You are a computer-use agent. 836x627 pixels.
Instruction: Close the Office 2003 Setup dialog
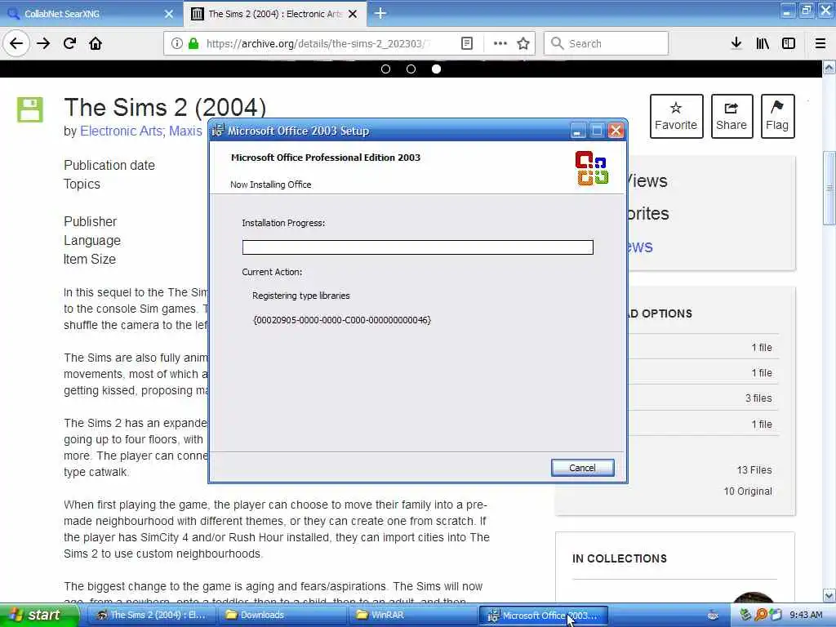616,131
